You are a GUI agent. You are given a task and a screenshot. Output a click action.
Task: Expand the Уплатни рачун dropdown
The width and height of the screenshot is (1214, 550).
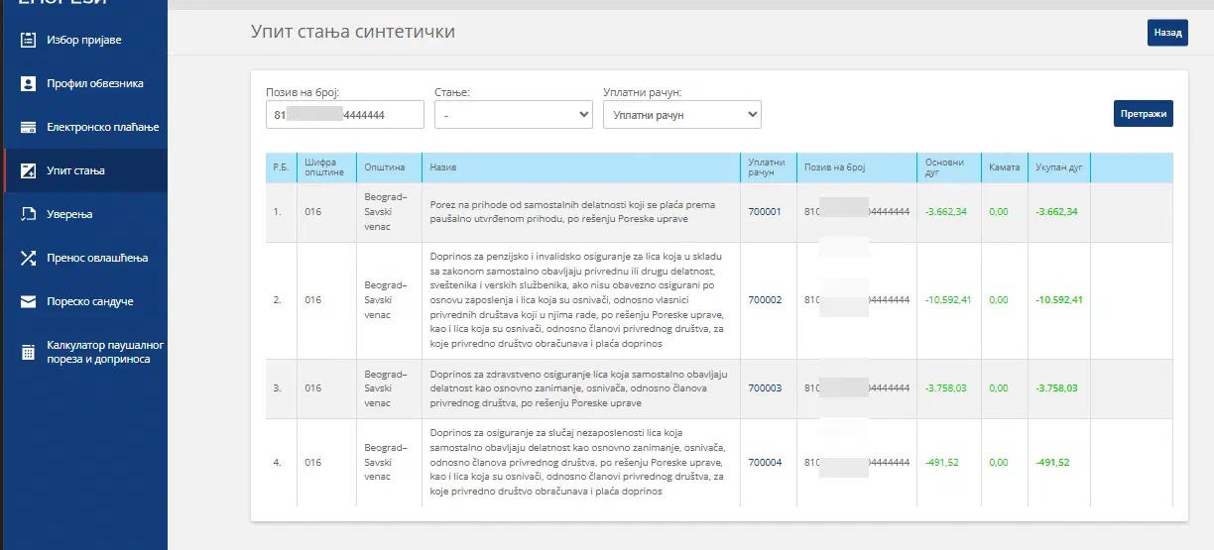coord(681,115)
